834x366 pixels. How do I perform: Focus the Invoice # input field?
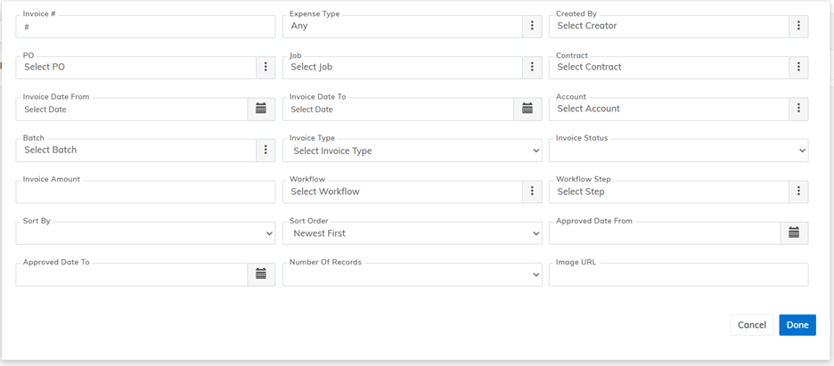[x=146, y=26]
